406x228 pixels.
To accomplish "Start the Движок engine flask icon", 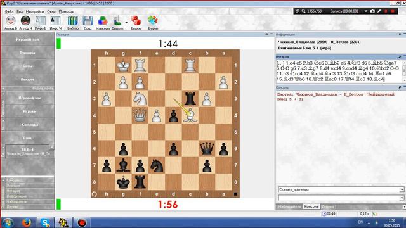I will tap(117, 21).
